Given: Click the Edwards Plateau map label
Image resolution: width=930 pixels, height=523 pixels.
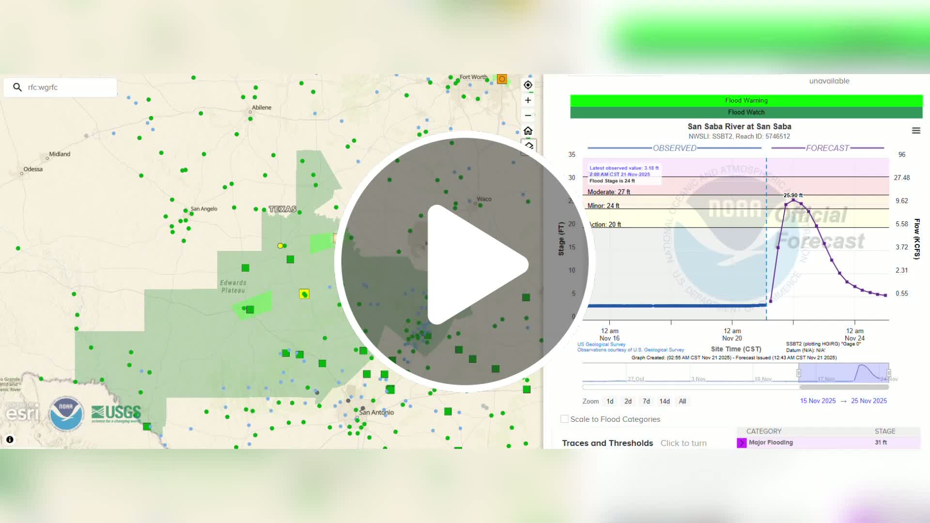Looking at the screenshot, I should click(x=233, y=287).
